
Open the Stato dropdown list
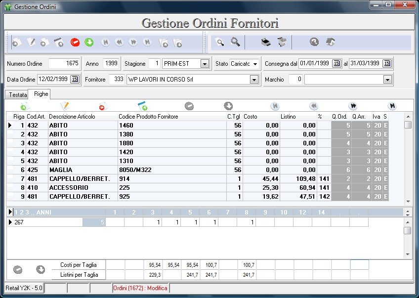pos(255,64)
